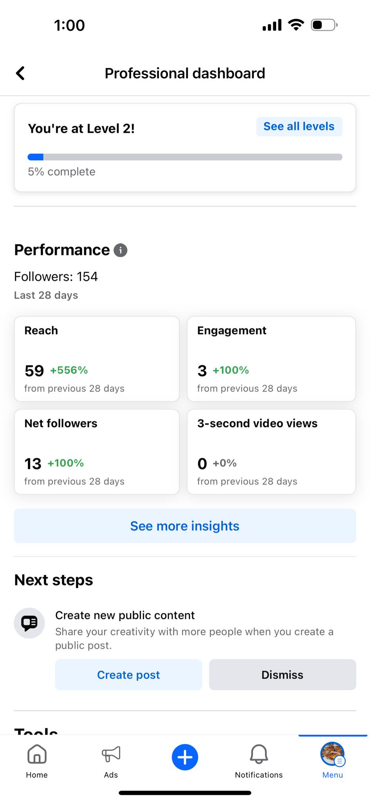Tap the back arrow icon

(x=20, y=73)
